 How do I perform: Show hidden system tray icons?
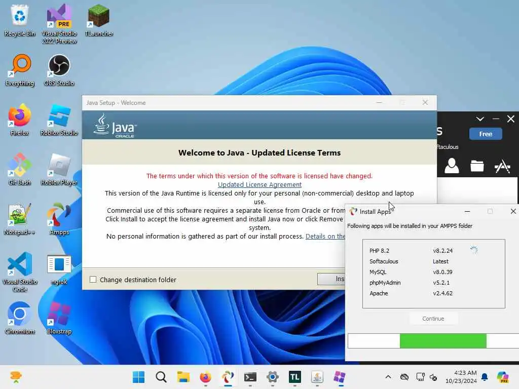click(388, 377)
